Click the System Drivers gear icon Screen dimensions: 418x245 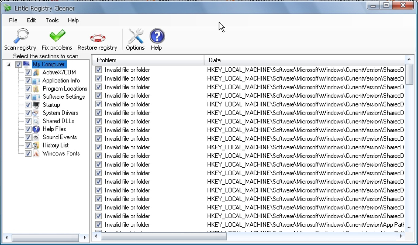[x=36, y=113]
